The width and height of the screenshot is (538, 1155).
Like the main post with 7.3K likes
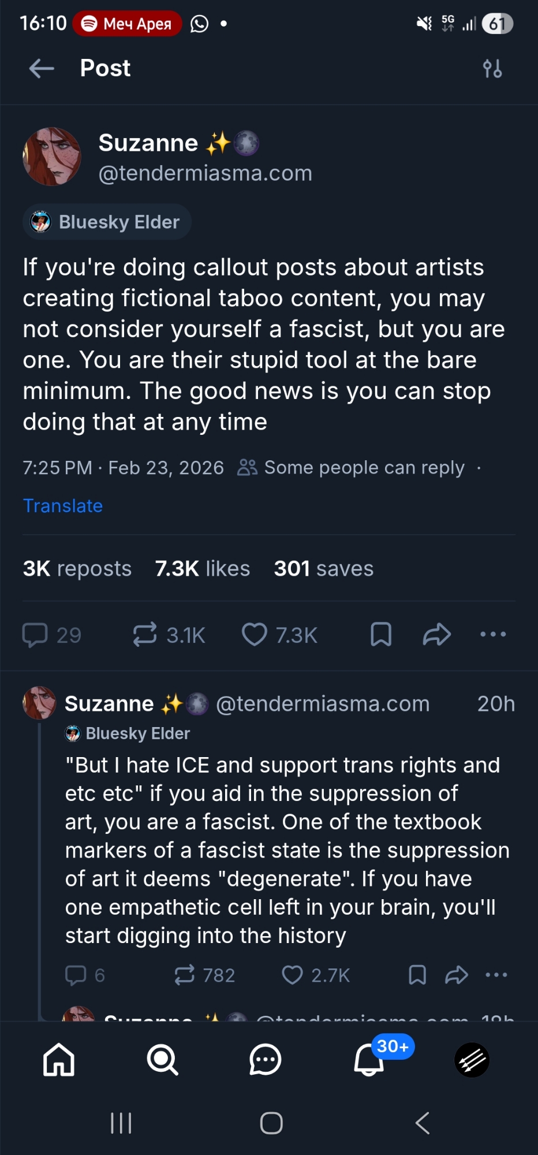[255, 635]
